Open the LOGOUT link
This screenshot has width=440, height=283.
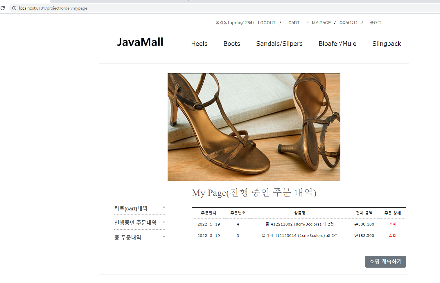point(267,23)
